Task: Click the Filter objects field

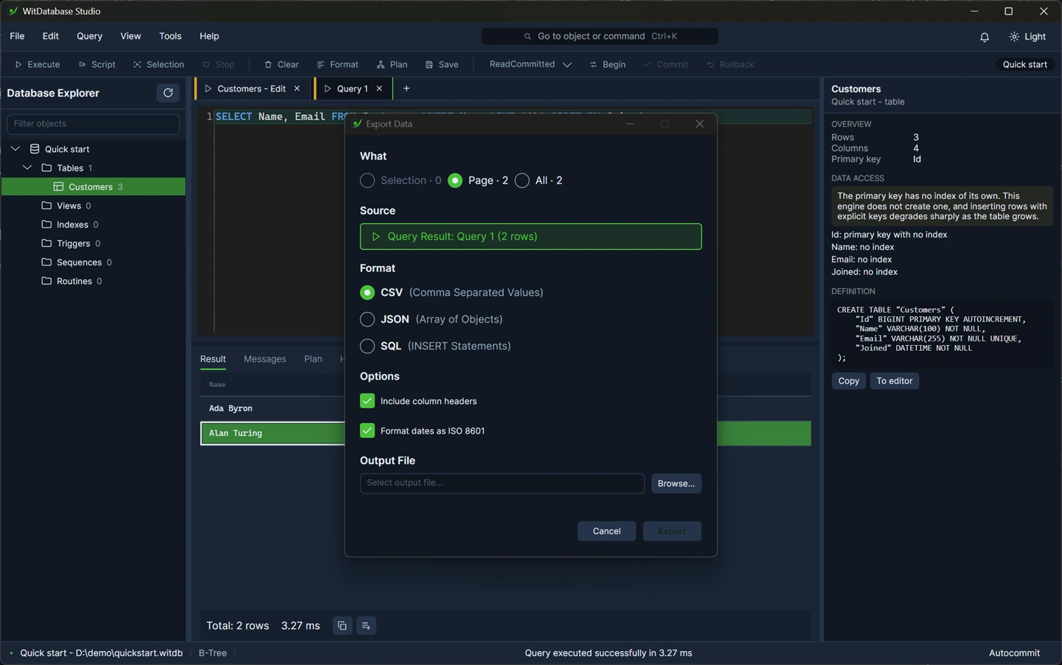Action: (x=93, y=124)
